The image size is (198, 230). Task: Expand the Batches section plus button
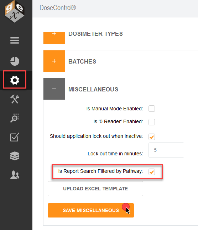click(54, 61)
